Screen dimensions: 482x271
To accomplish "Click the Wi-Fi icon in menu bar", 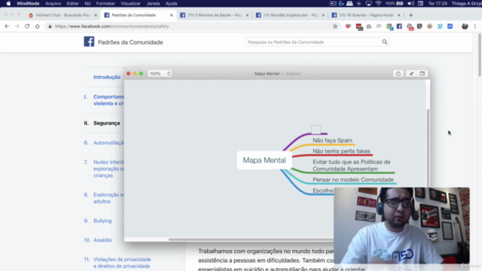I will point(378,3).
